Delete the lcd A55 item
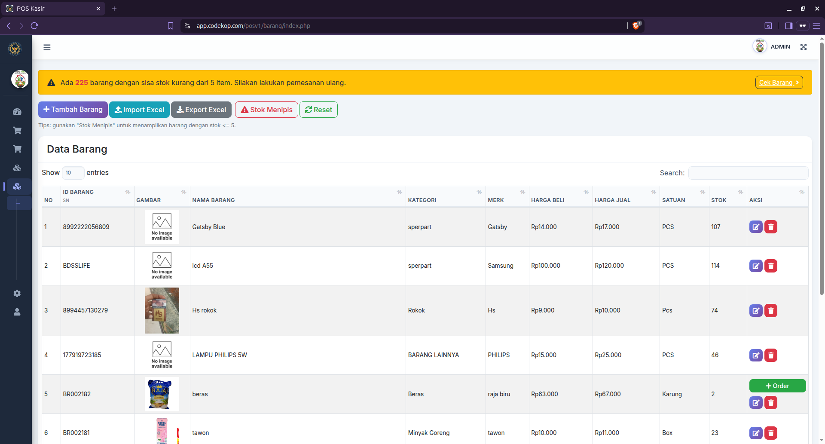 [x=771, y=266]
